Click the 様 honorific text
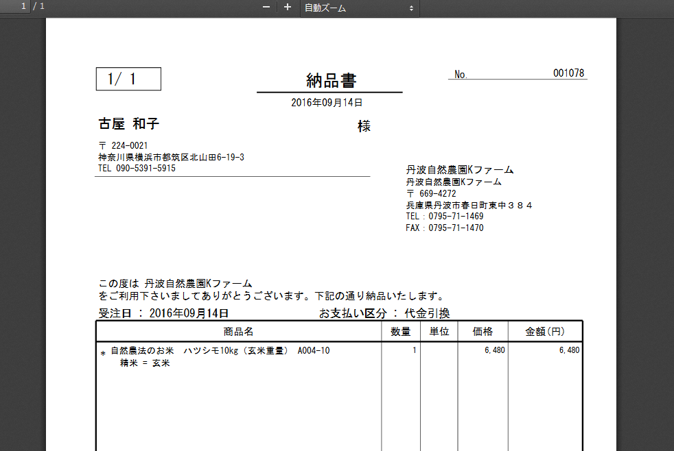The image size is (674, 451). tap(364, 126)
